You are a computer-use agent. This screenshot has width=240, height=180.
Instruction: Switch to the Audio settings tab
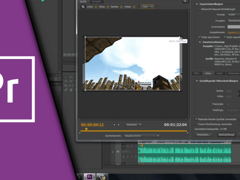[x=219, y=73]
